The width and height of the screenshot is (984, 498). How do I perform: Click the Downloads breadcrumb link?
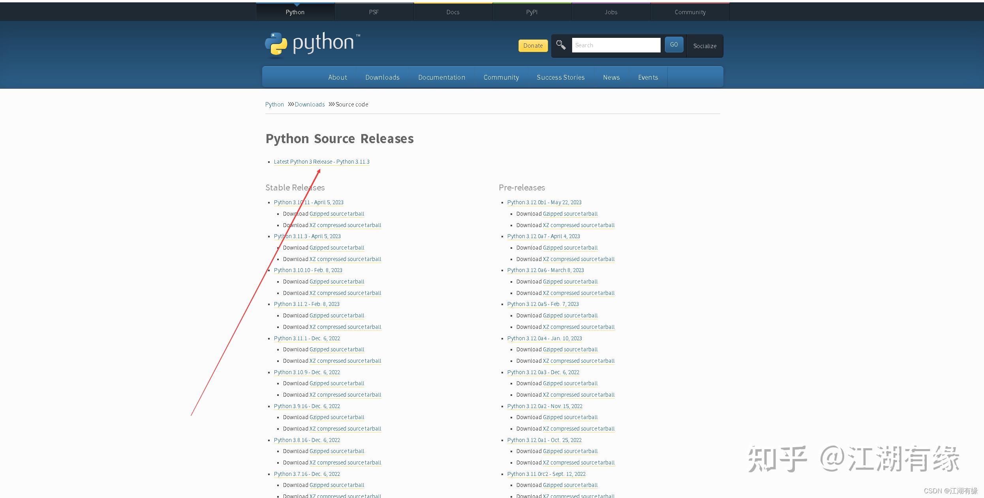pos(310,104)
